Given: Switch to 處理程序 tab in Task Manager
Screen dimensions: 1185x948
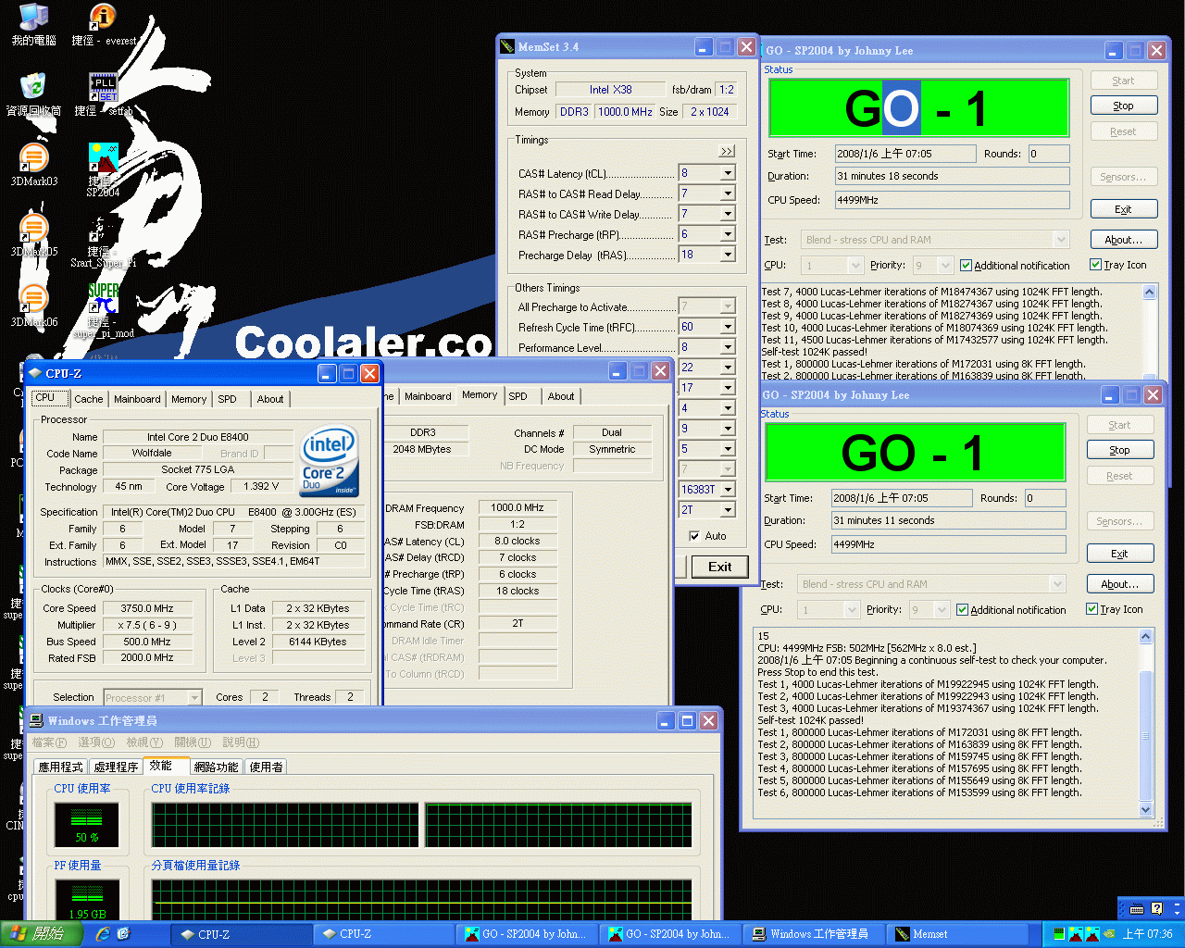Looking at the screenshot, I should point(116,767).
